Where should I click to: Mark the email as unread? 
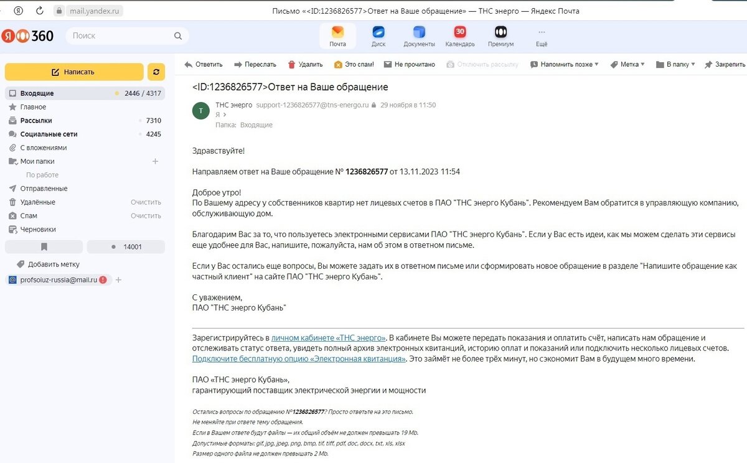click(x=409, y=64)
